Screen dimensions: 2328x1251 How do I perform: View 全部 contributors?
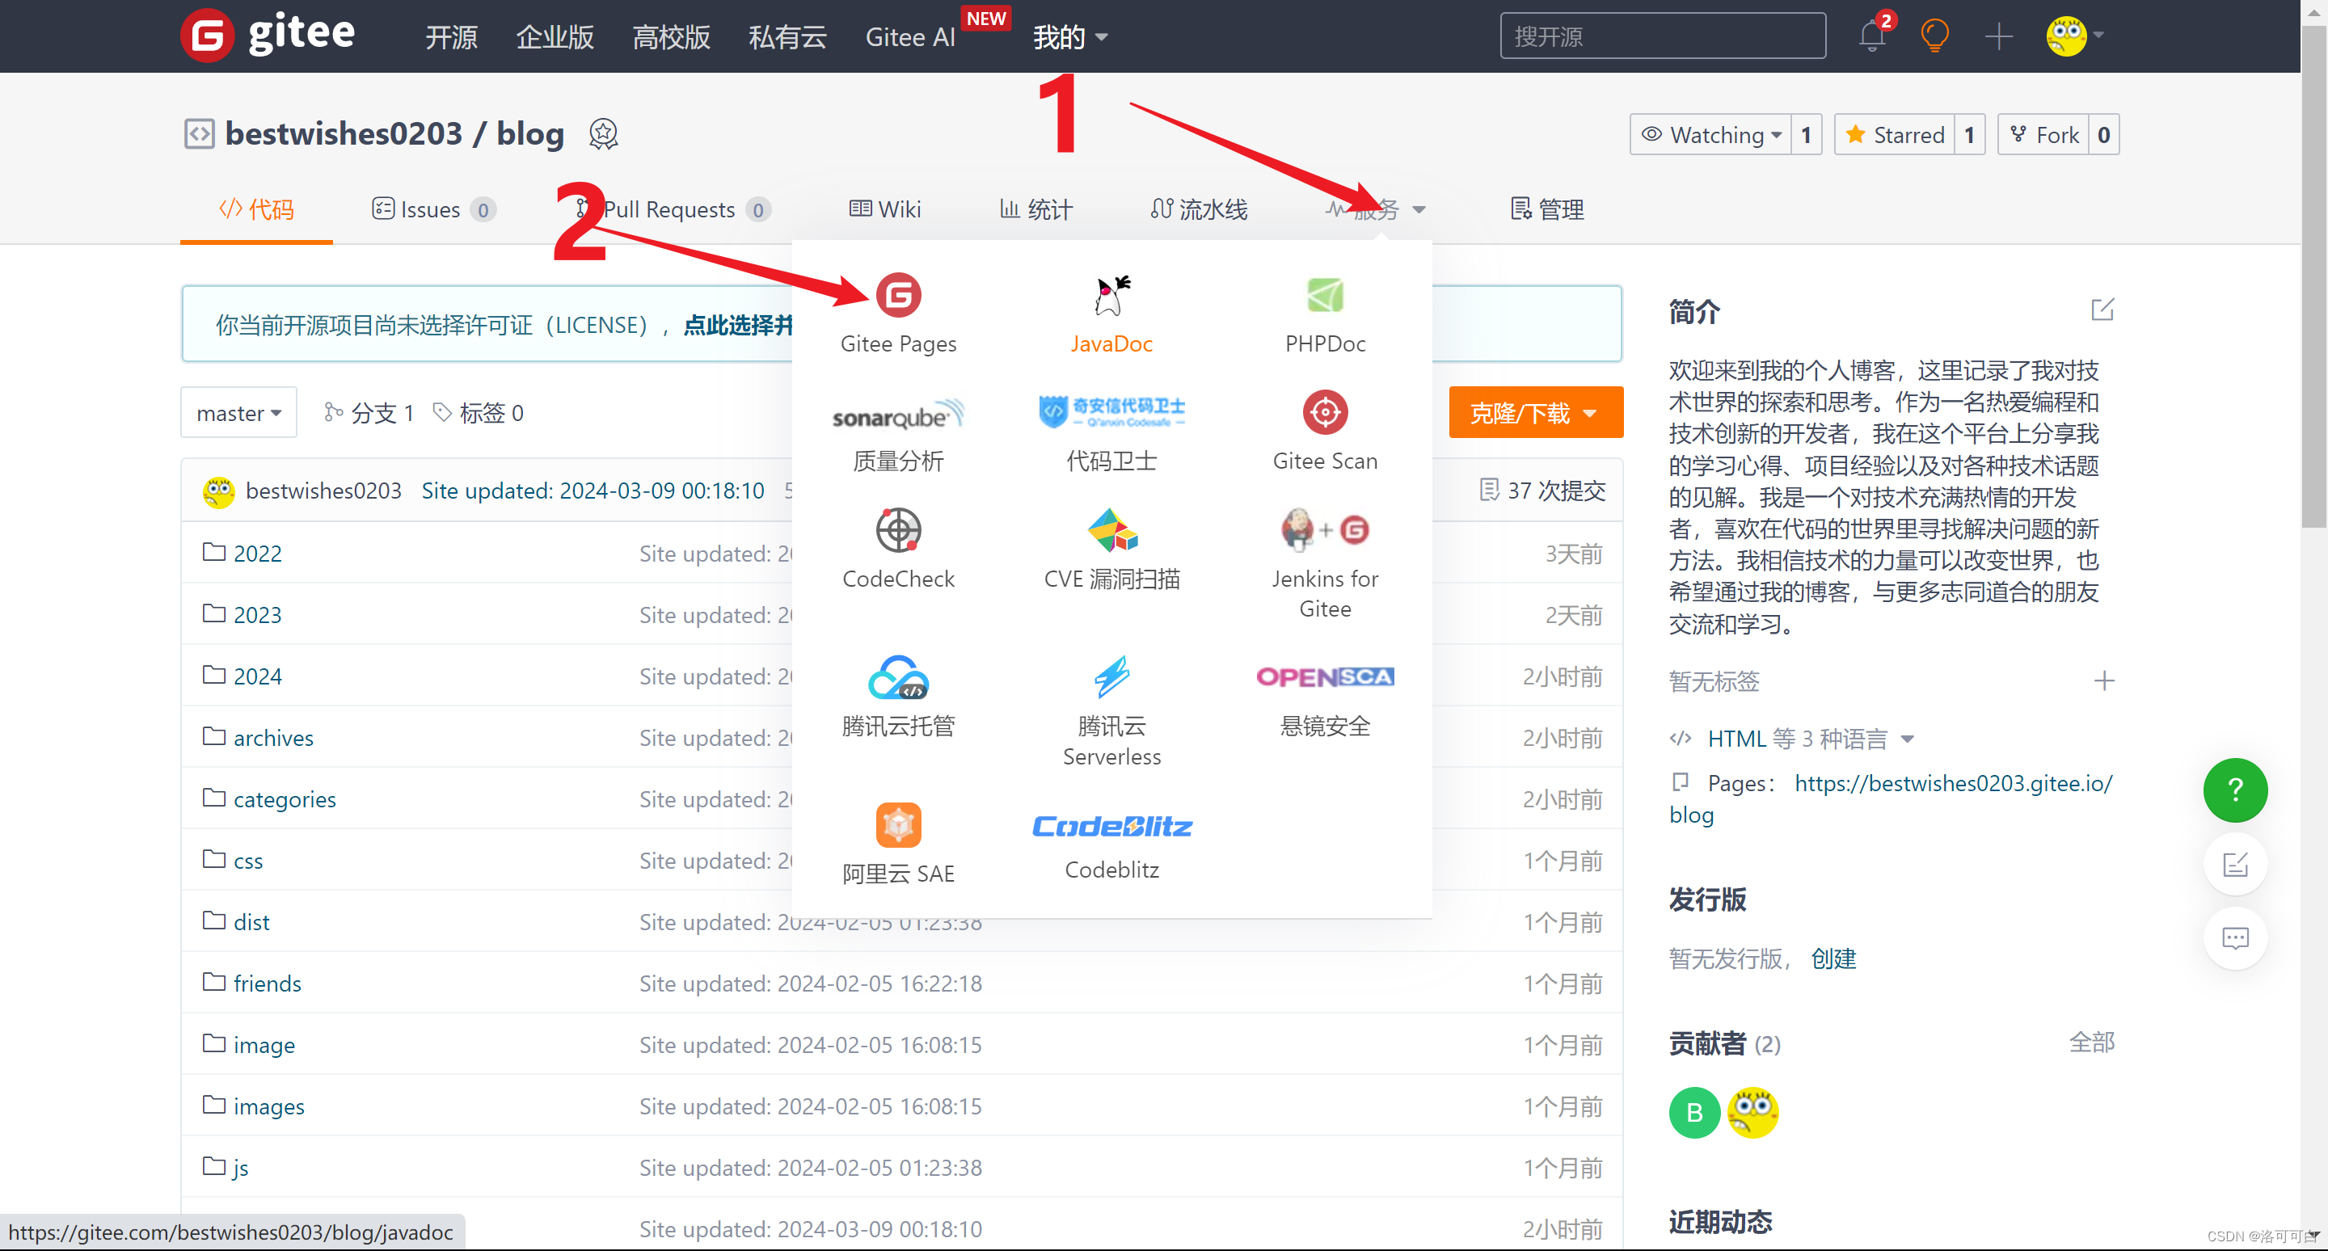click(x=2090, y=1042)
